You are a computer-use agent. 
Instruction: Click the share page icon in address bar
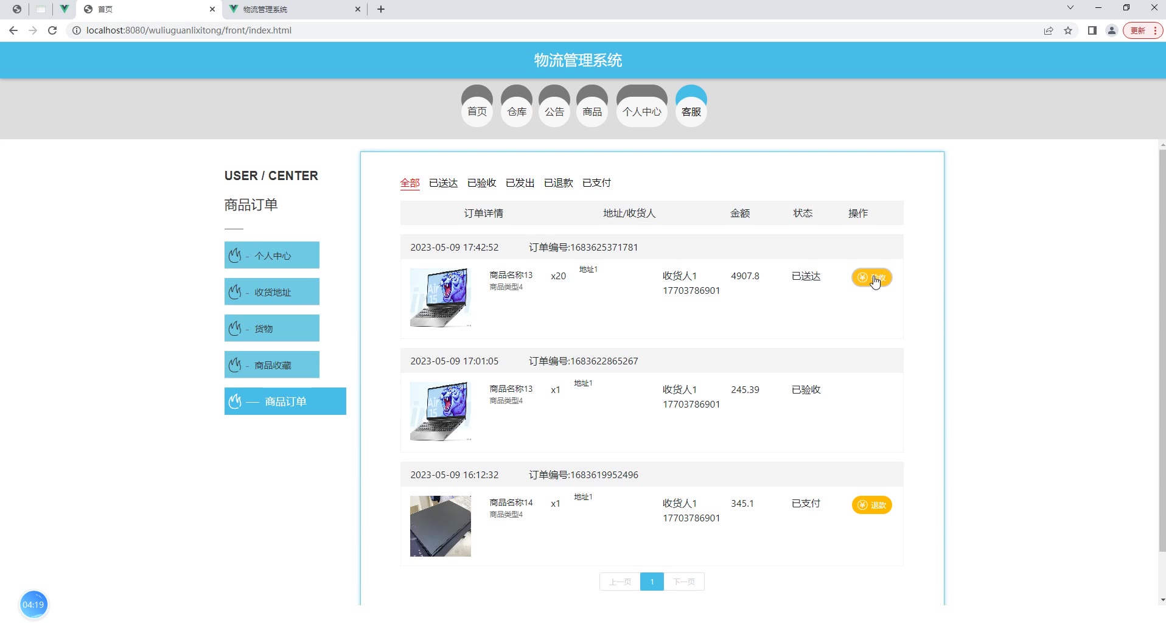pos(1049,30)
